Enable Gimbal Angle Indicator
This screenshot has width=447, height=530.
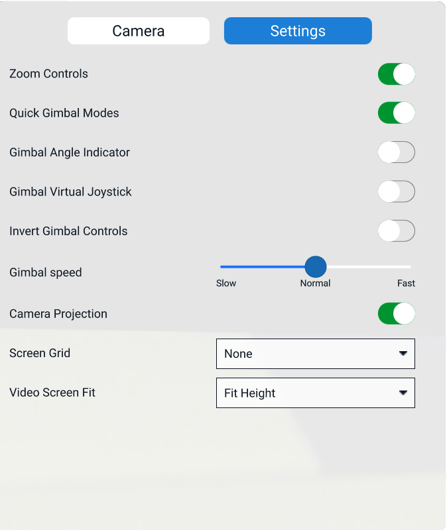point(397,152)
